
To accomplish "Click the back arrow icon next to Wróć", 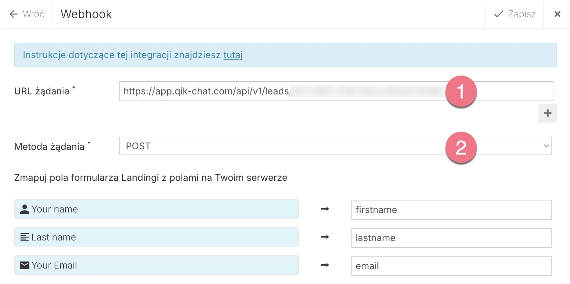I will 13,14.
